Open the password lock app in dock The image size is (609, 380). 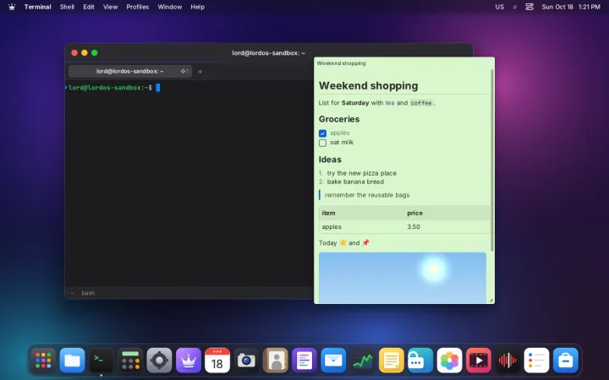pos(420,361)
